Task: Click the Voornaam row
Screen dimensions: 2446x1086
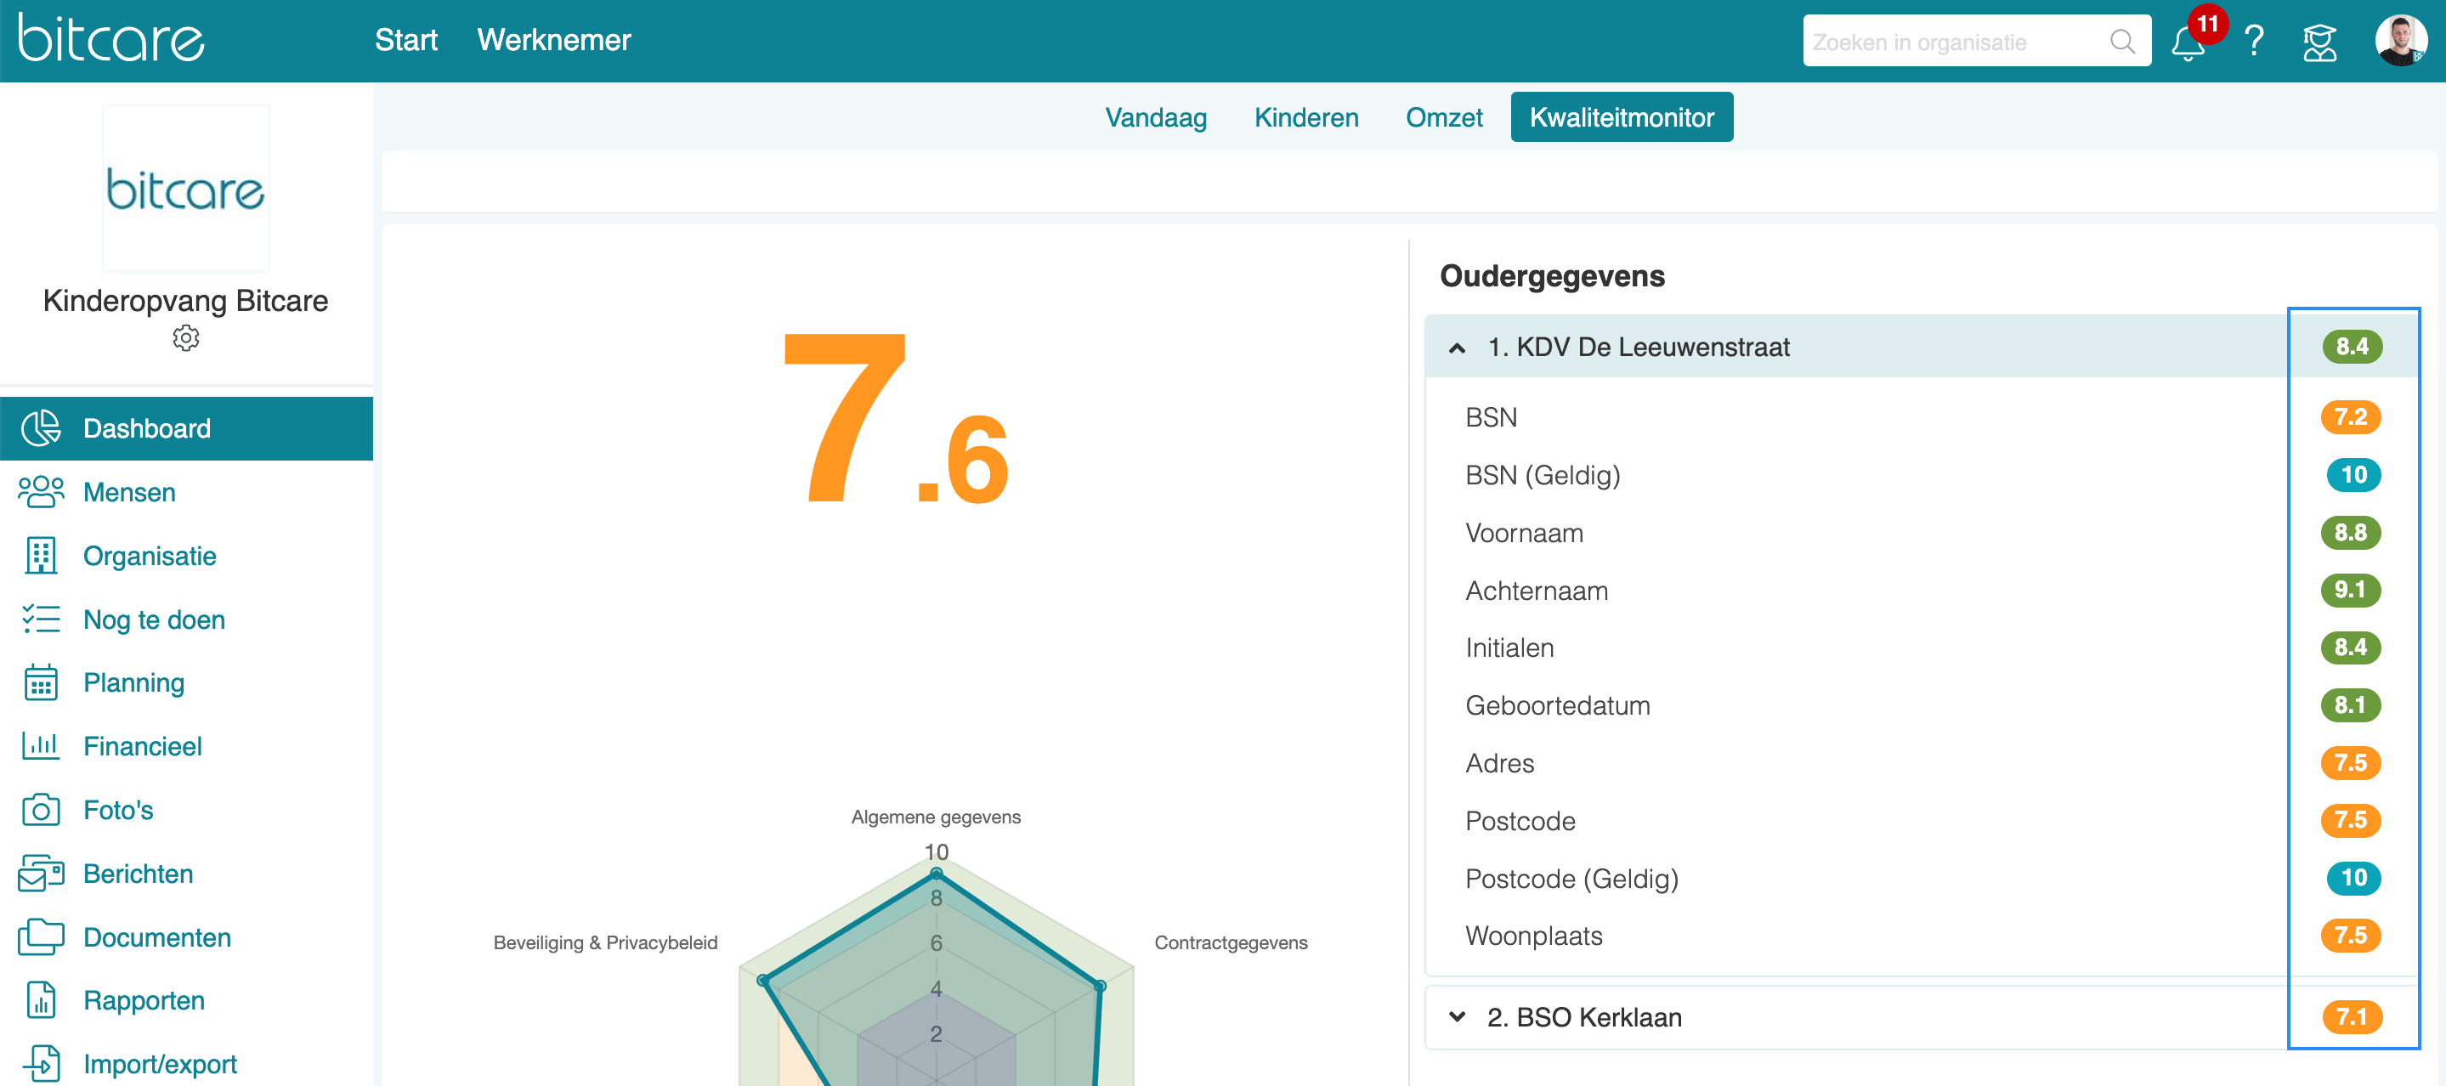Action: (1921, 533)
